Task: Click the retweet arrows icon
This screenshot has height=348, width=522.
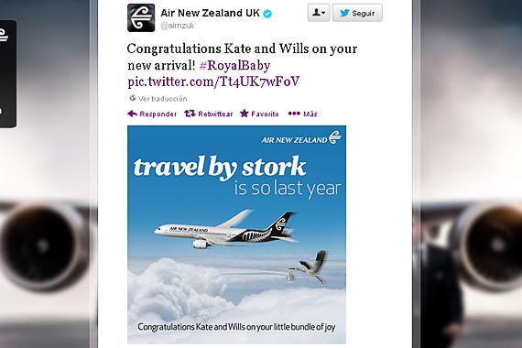Action: click(x=190, y=114)
